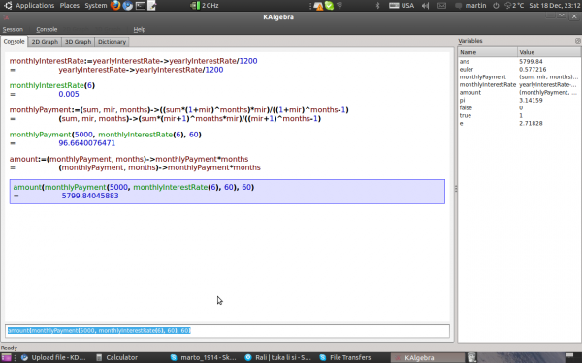
Task: Switch to marto_1914 Skype taskbar window
Action: pyautogui.click(x=204, y=357)
